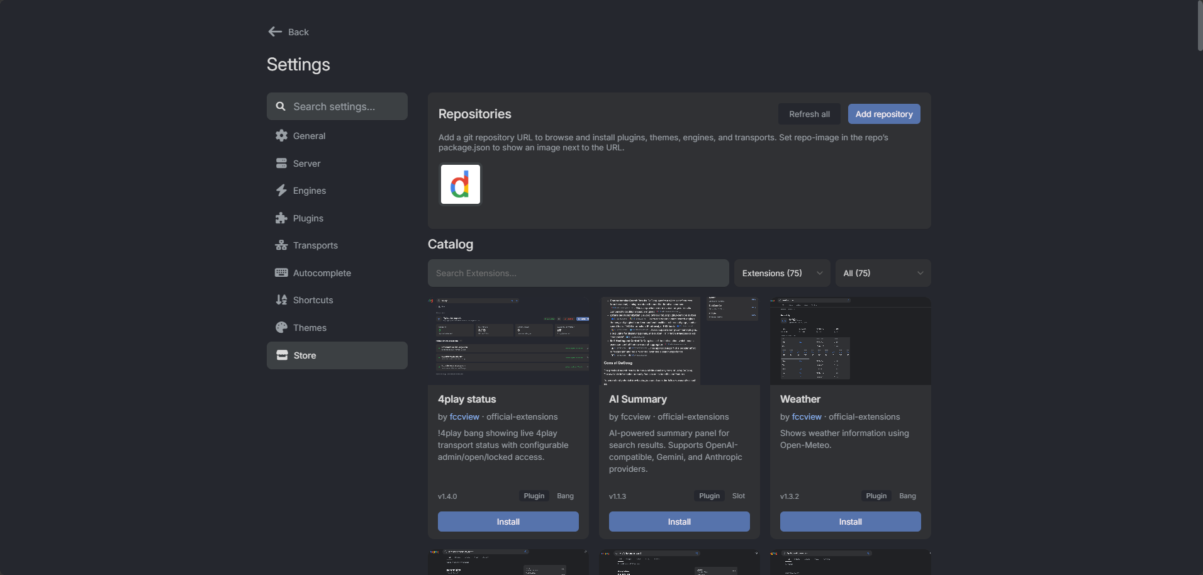Go to the Engines settings section
1203x575 pixels.
coord(337,191)
